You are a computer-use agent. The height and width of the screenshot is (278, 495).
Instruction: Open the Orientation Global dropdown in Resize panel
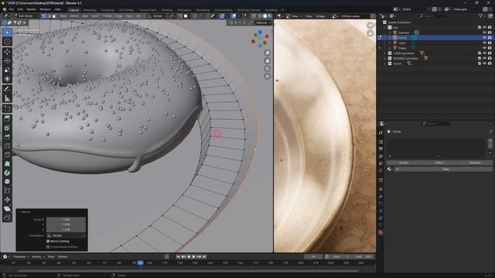pyautogui.click(x=66, y=236)
